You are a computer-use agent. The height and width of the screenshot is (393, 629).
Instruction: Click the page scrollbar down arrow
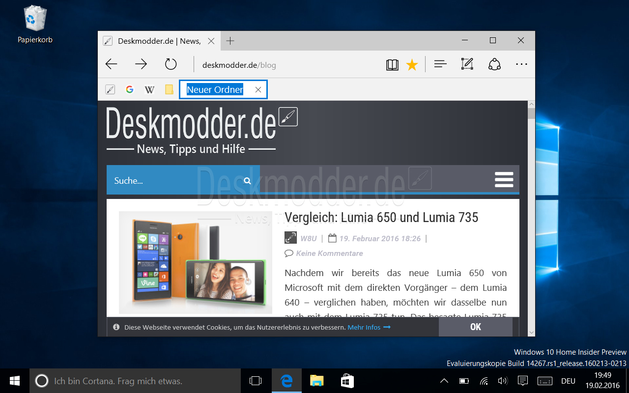(531, 333)
